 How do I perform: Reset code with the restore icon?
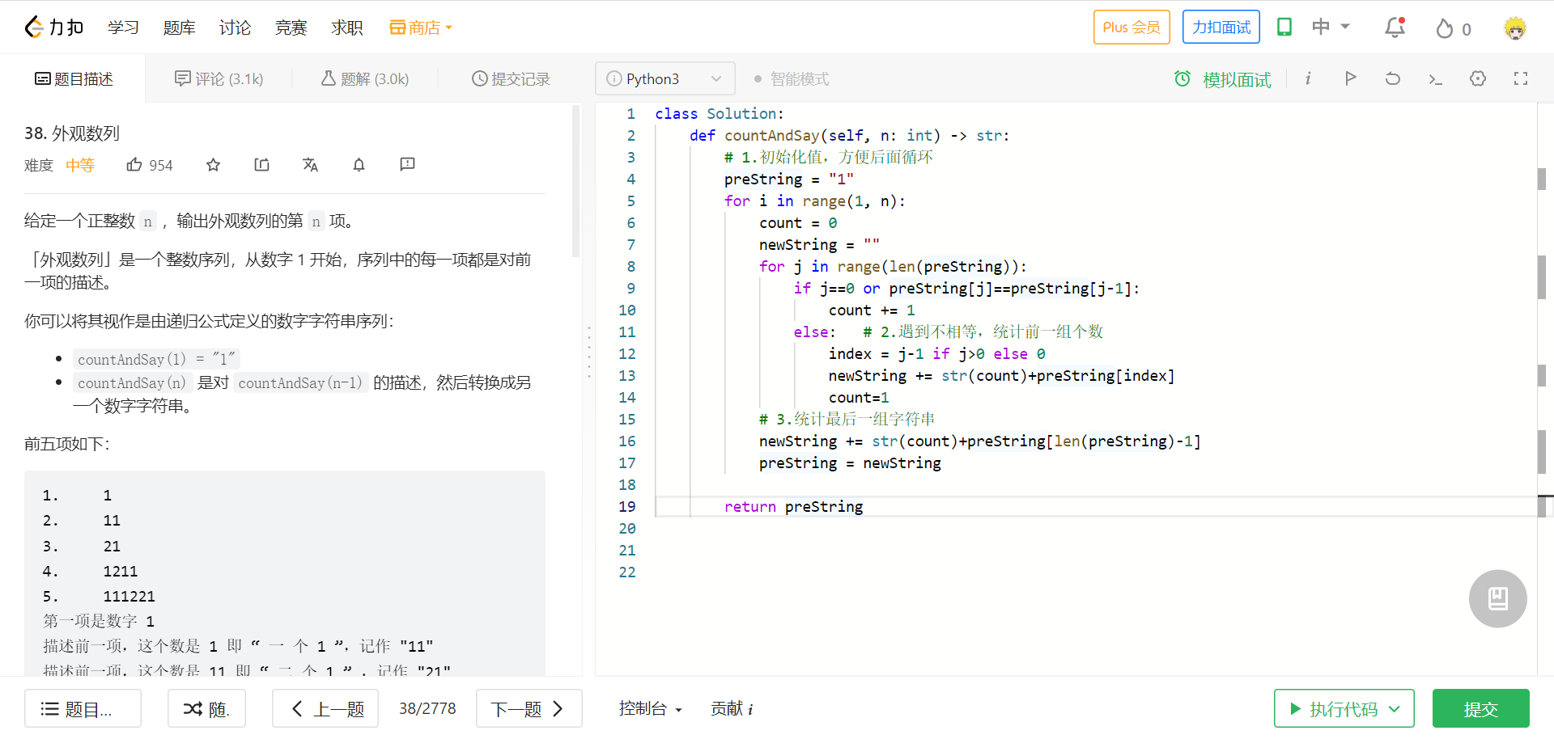click(x=1392, y=78)
